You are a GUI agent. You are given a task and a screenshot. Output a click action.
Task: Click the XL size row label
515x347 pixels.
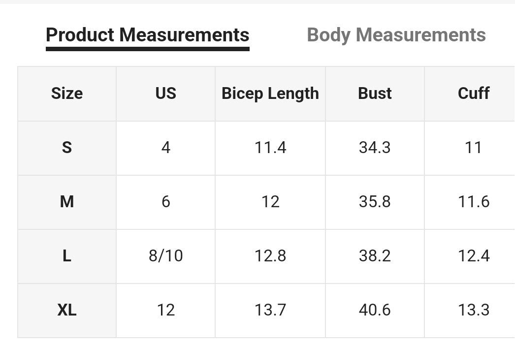67,310
